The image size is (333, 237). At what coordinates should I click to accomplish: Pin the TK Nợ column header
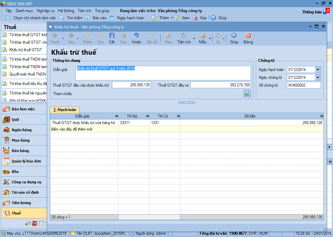click(147, 116)
